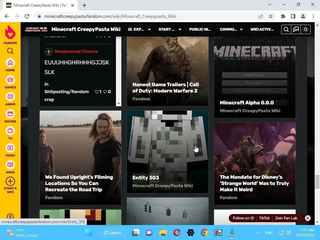This screenshot has width=320, height=240.
Task: Open taskbar Search
Action: click(112, 232)
